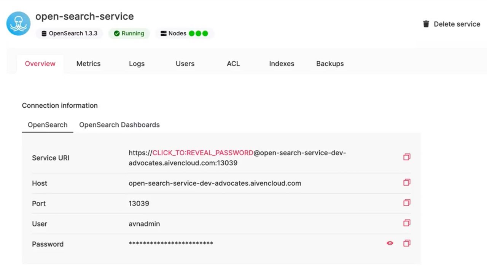487x274 pixels.
Task: Open the Logs tab
Action: (137, 64)
